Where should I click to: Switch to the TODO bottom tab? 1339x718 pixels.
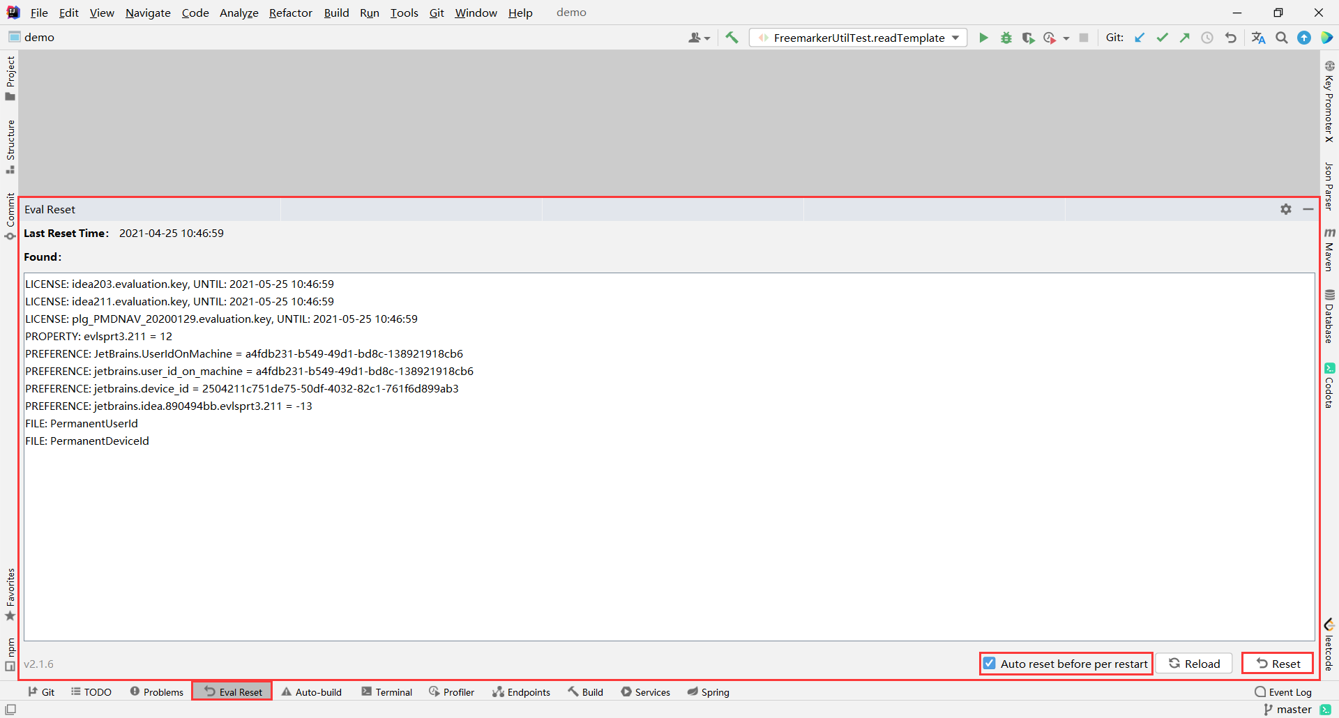pyautogui.click(x=91, y=692)
